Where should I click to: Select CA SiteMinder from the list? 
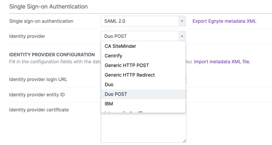pos(143,46)
